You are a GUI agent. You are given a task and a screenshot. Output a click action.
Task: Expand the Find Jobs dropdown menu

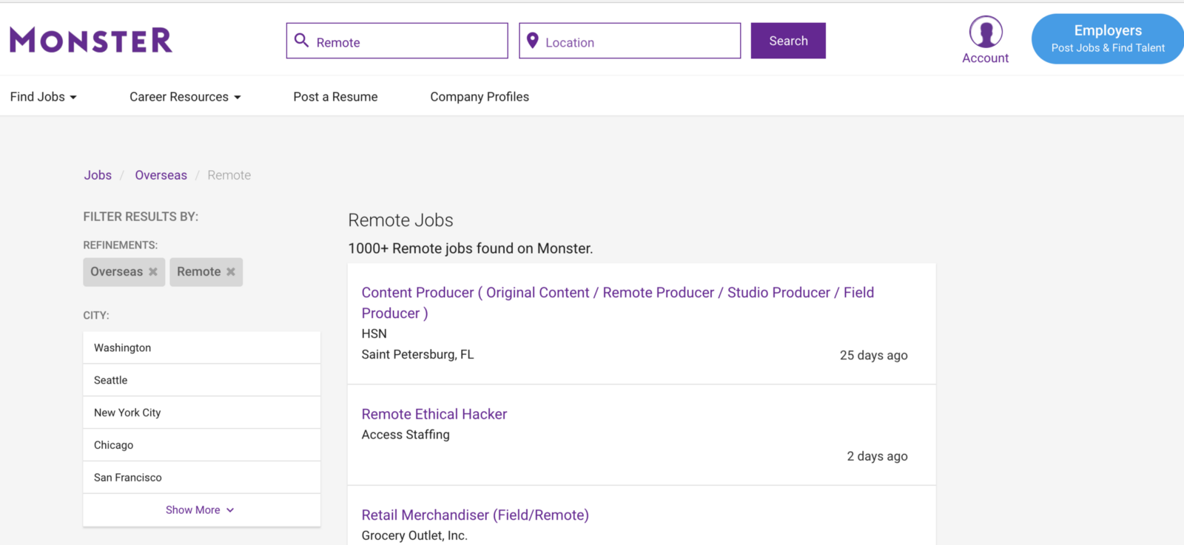tap(43, 97)
